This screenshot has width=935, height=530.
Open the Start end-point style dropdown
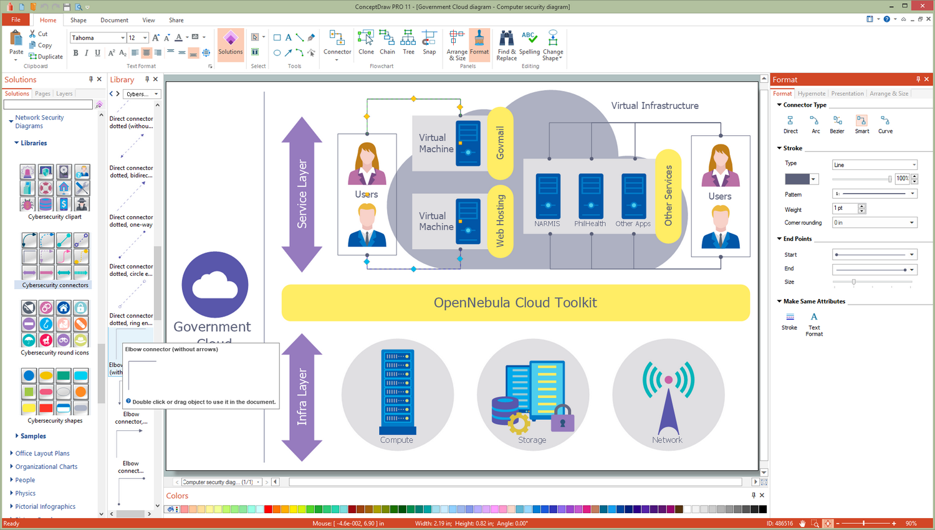click(875, 255)
